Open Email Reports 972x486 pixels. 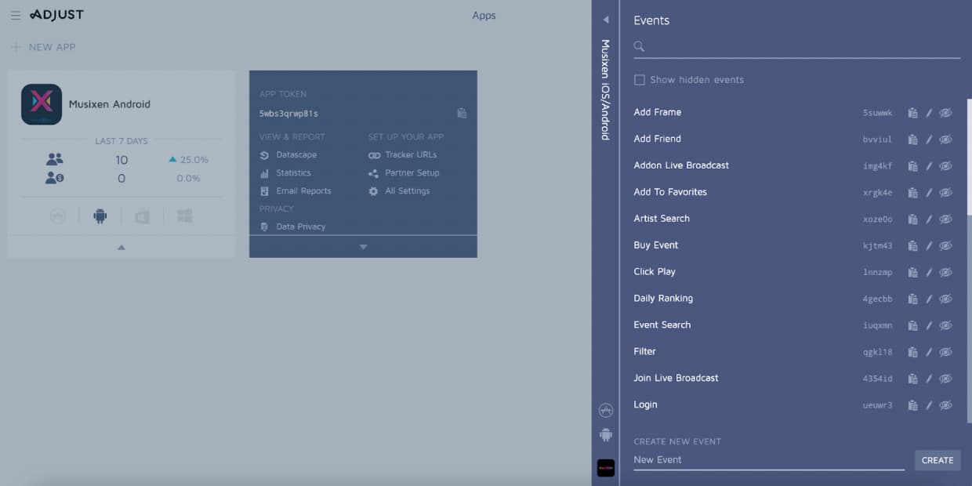point(296,191)
